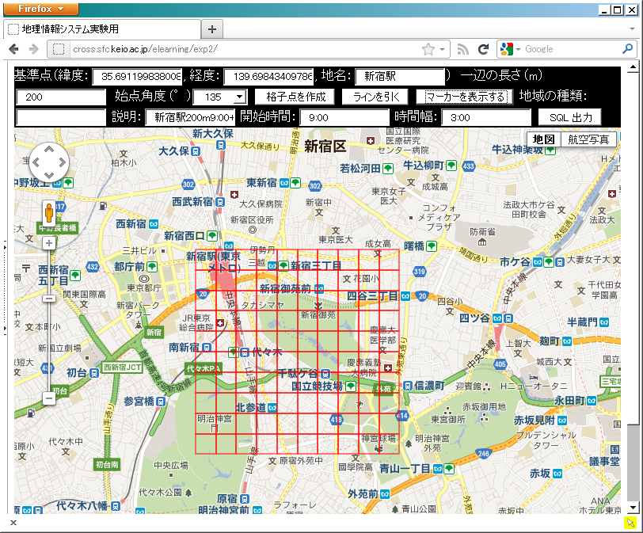Switch map to 航空写真 view

click(588, 139)
